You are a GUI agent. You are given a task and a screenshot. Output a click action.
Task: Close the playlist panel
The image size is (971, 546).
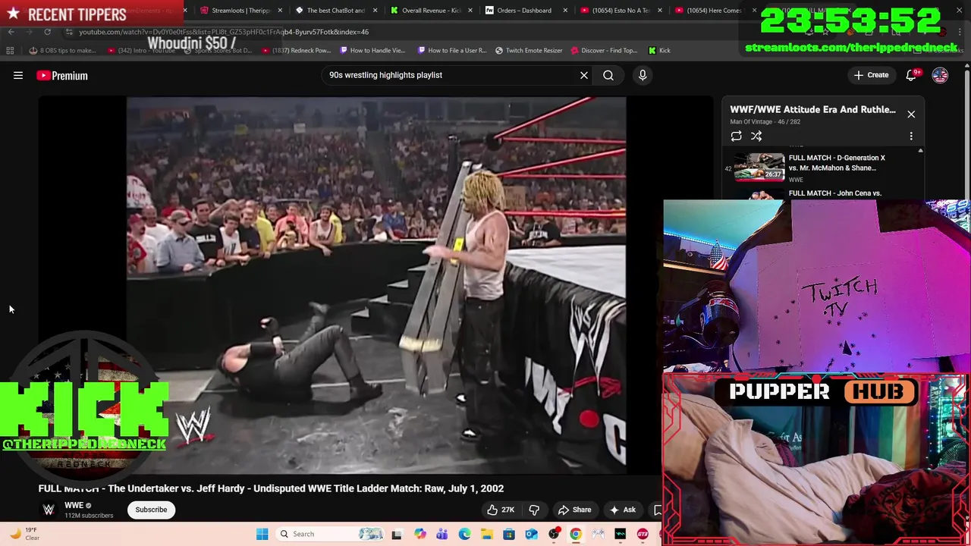pos(911,115)
